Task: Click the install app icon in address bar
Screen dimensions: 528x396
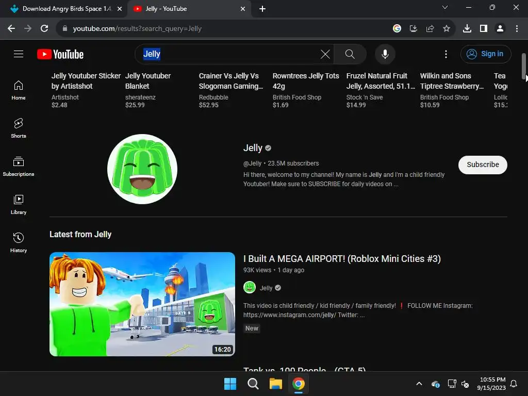Action: [x=414, y=29]
